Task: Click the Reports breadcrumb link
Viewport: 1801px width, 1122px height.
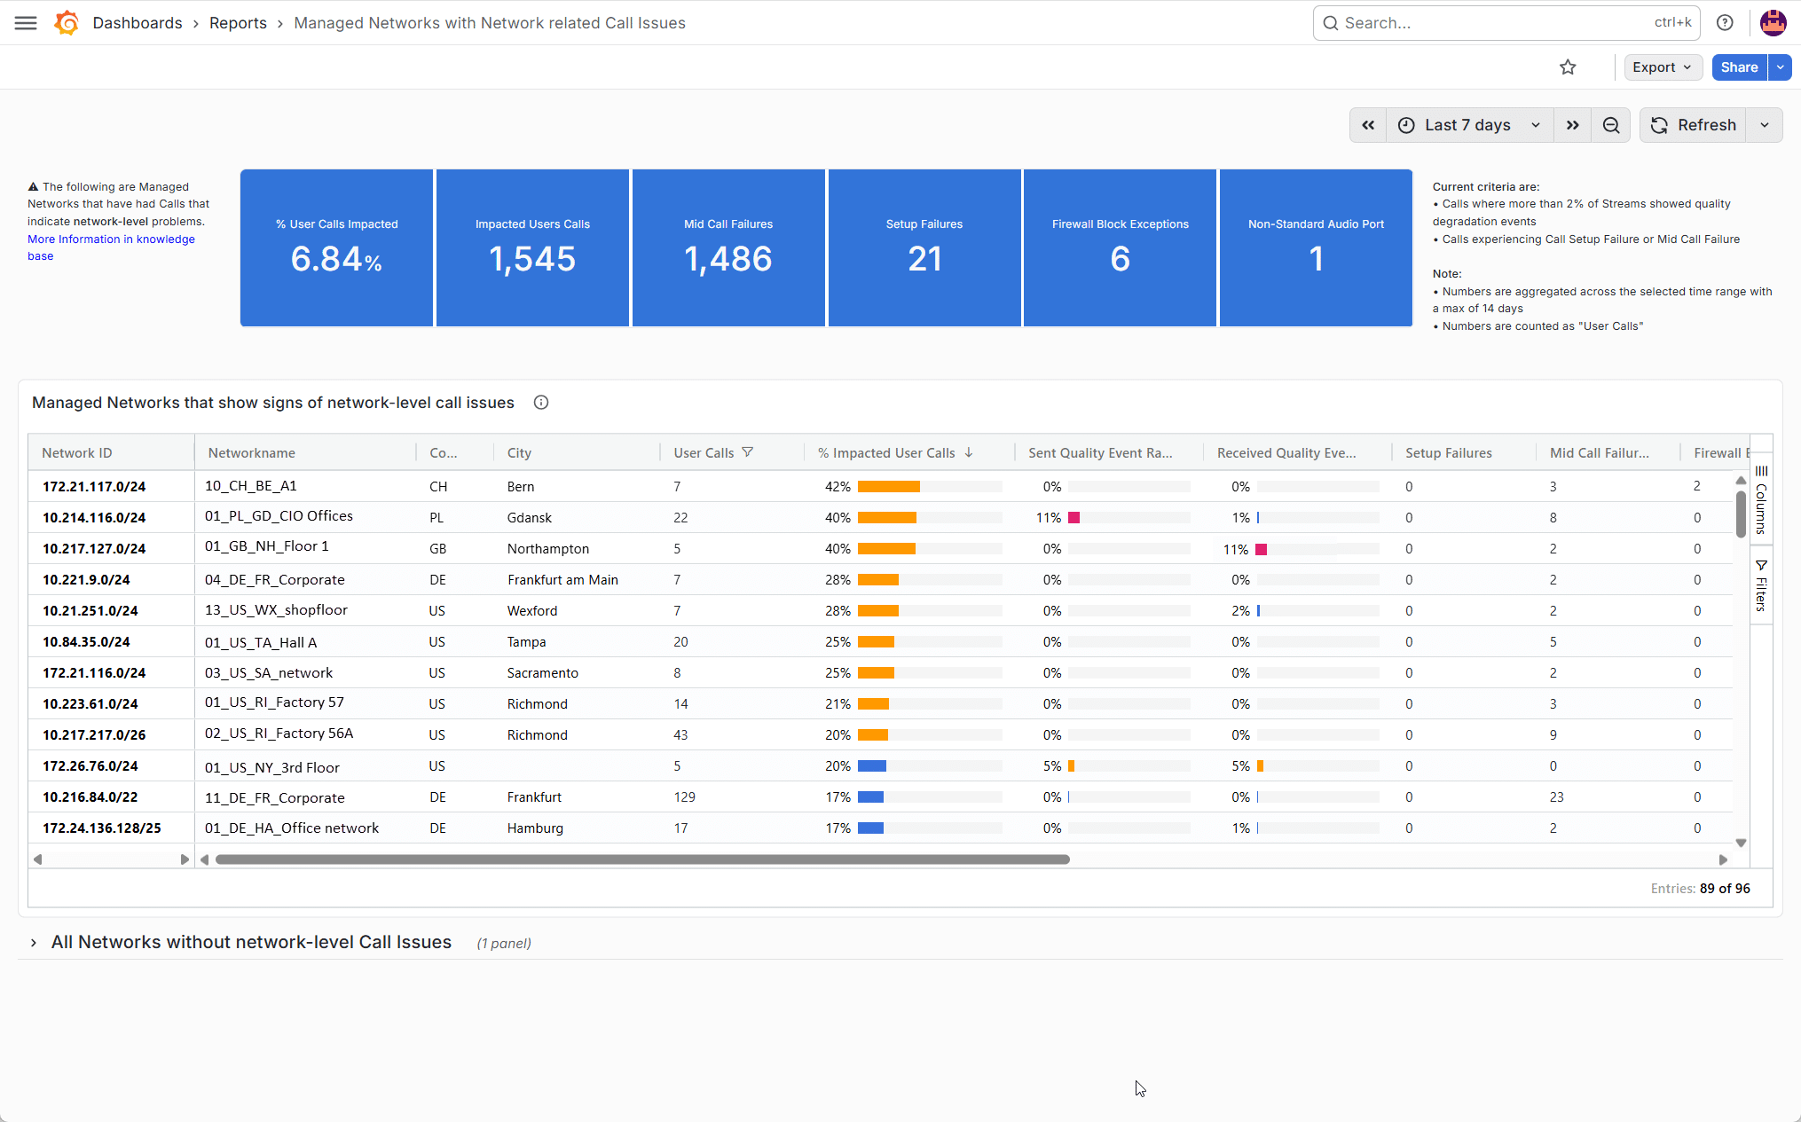Action: [x=238, y=23]
